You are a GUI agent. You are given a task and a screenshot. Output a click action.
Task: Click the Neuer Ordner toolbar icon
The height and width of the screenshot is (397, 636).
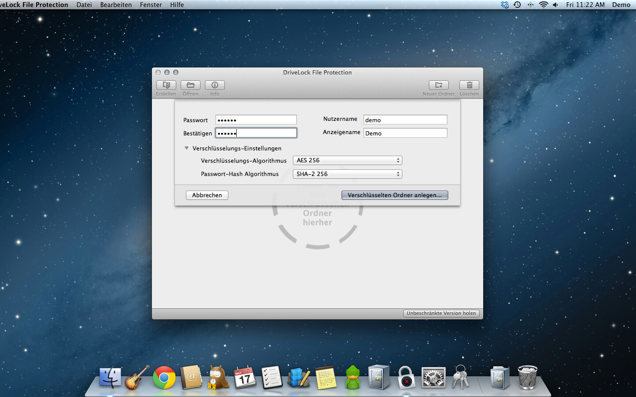pyautogui.click(x=439, y=85)
